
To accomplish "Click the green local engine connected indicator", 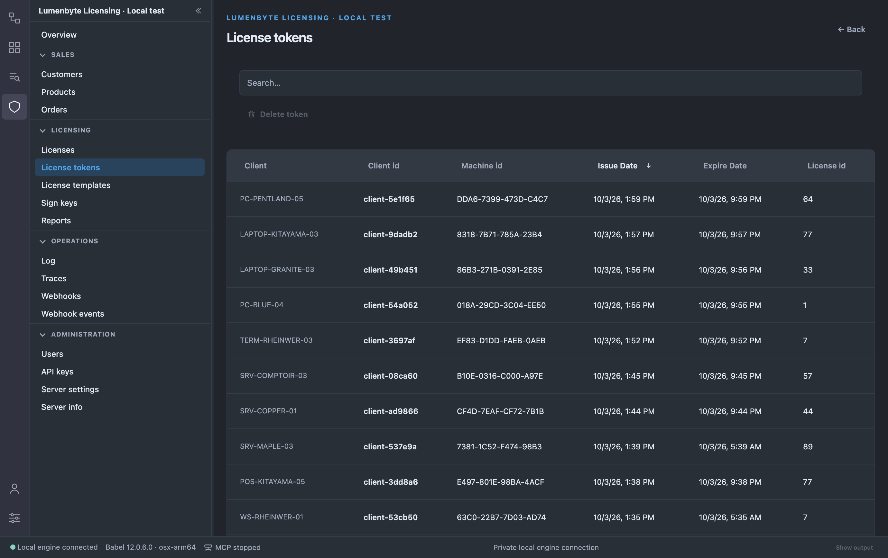I will coord(13,547).
